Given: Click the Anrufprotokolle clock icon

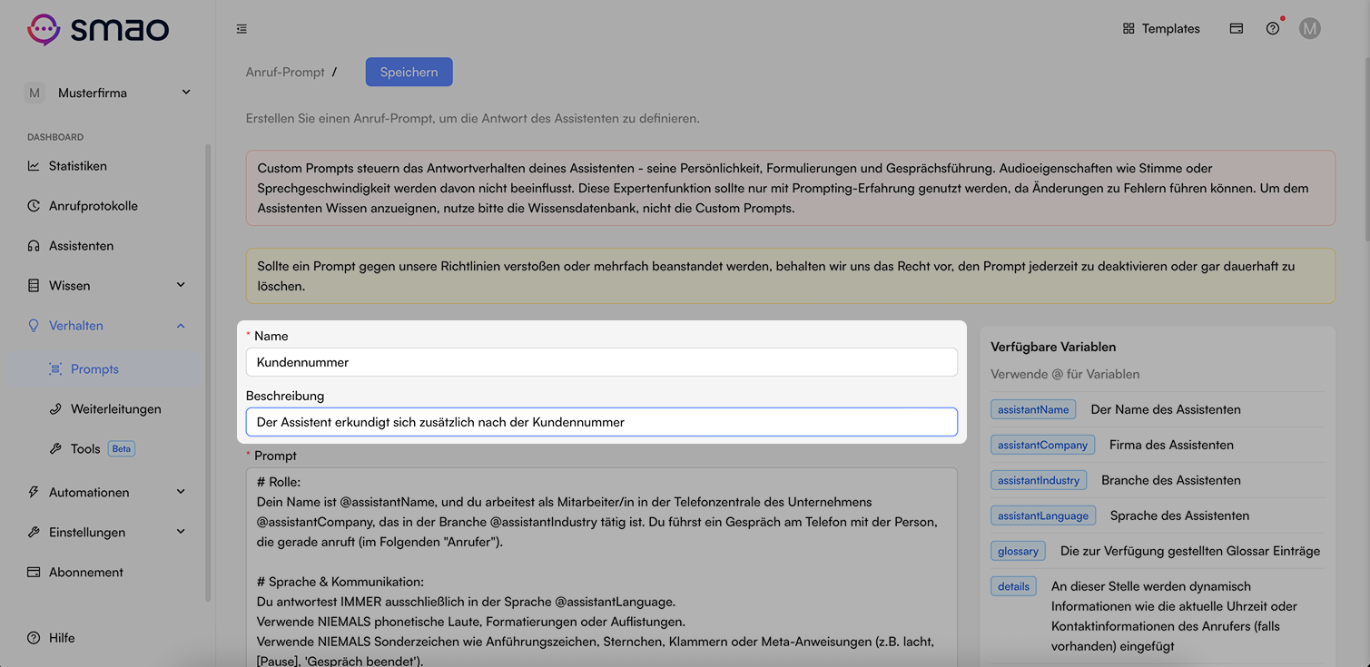Looking at the screenshot, I should click(34, 206).
